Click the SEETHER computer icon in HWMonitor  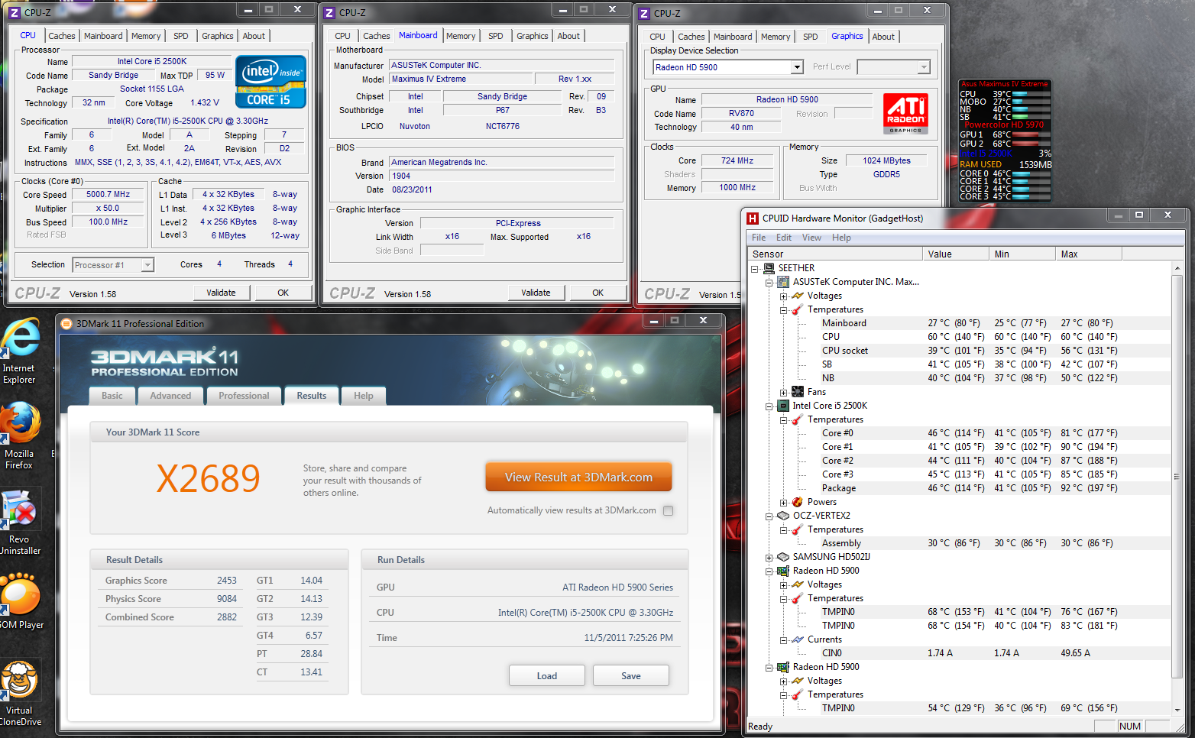tap(769, 268)
